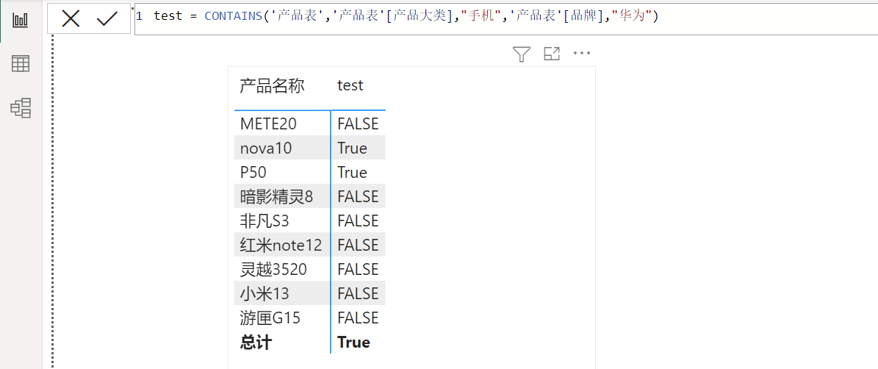
Task: Select the 非凡S3 cell
Action: click(283, 221)
